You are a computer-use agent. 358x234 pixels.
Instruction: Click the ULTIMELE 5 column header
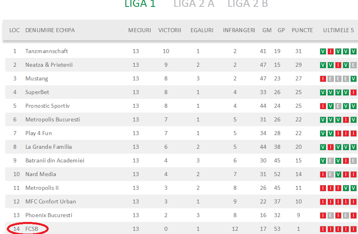pyautogui.click(x=338, y=30)
